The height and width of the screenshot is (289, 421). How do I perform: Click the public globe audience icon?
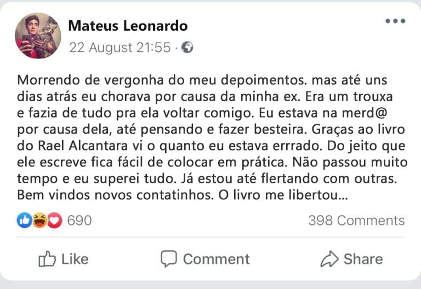coord(187,48)
